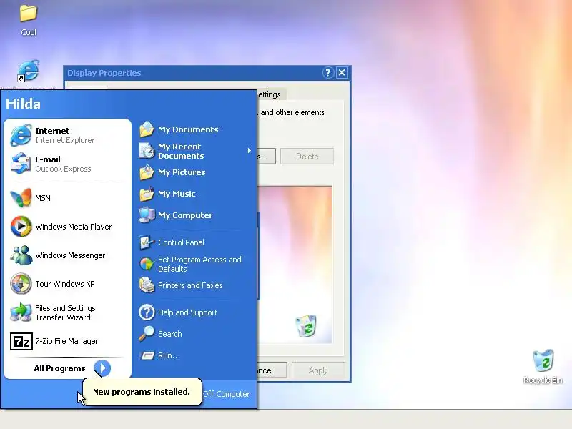Open Windows Messenger
This screenshot has width=572, height=429.
(67, 255)
